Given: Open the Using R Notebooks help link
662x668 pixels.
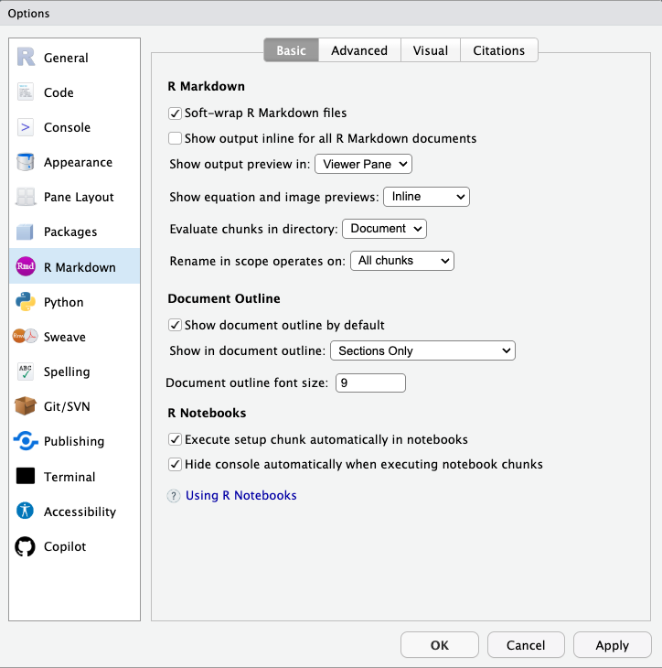Looking at the screenshot, I should [x=241, y=495].
